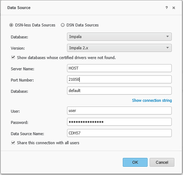Focus the Data Source Name field CDH57
183x175 pixels.
coord(119,133)
